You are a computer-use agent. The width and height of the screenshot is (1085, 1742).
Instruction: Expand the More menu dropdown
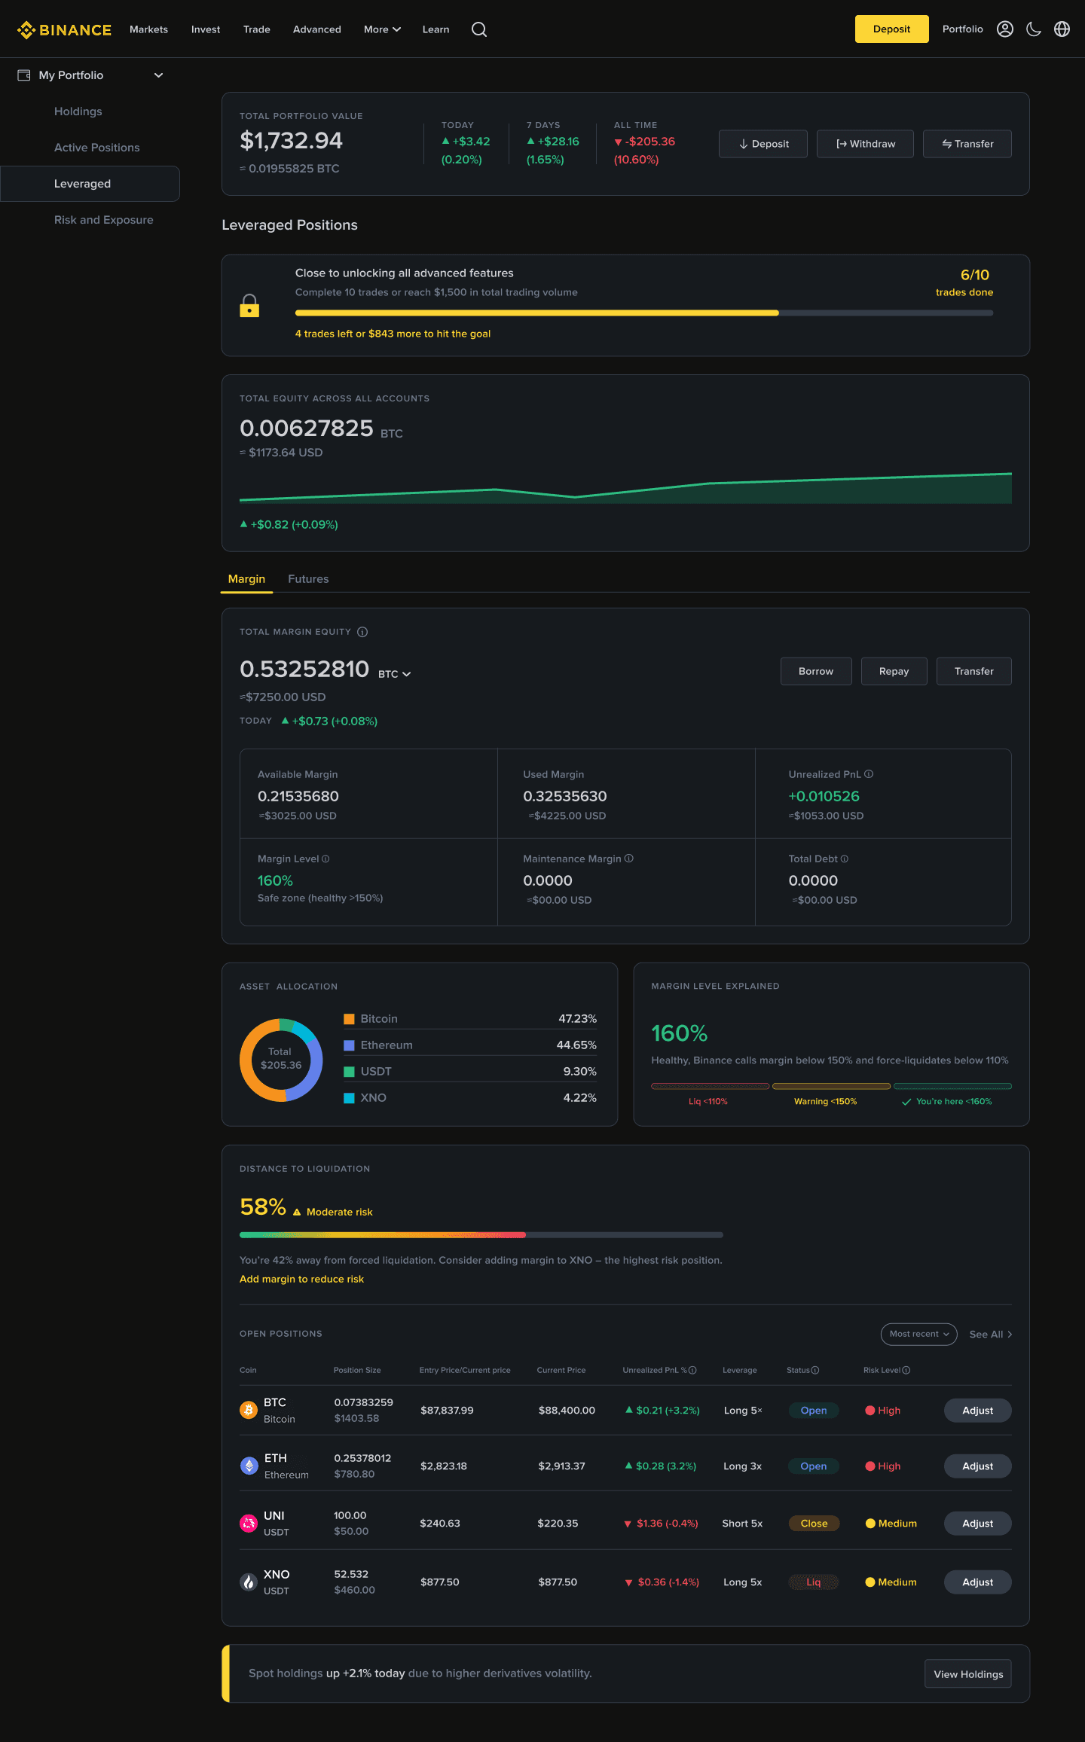tap(382, 29)
